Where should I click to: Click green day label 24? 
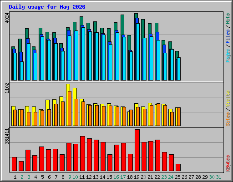coord(171,177)
